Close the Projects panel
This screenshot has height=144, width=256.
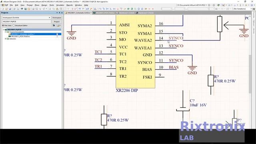[x=62, y=13]
